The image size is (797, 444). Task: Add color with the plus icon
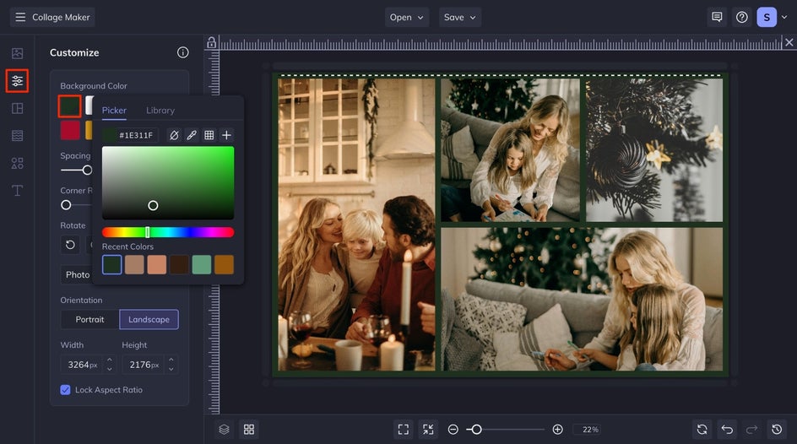(x=227, y=135)
